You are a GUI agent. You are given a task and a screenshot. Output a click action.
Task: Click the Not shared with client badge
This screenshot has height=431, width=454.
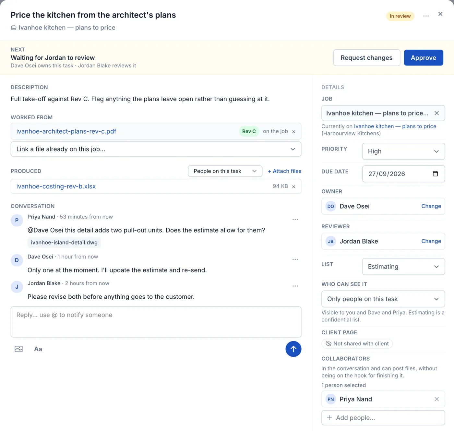[x=357, y=343]
